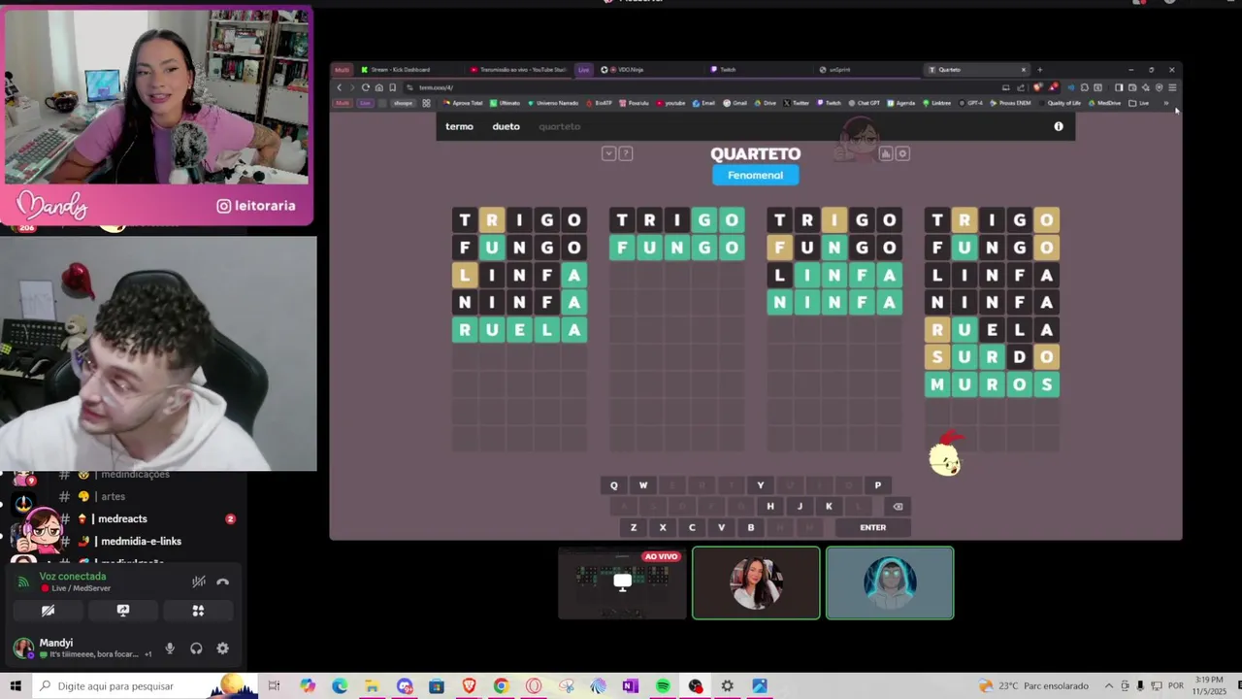Close the Quarteto browser tab
This screenshot has width=1242, height=699.
1023,70
